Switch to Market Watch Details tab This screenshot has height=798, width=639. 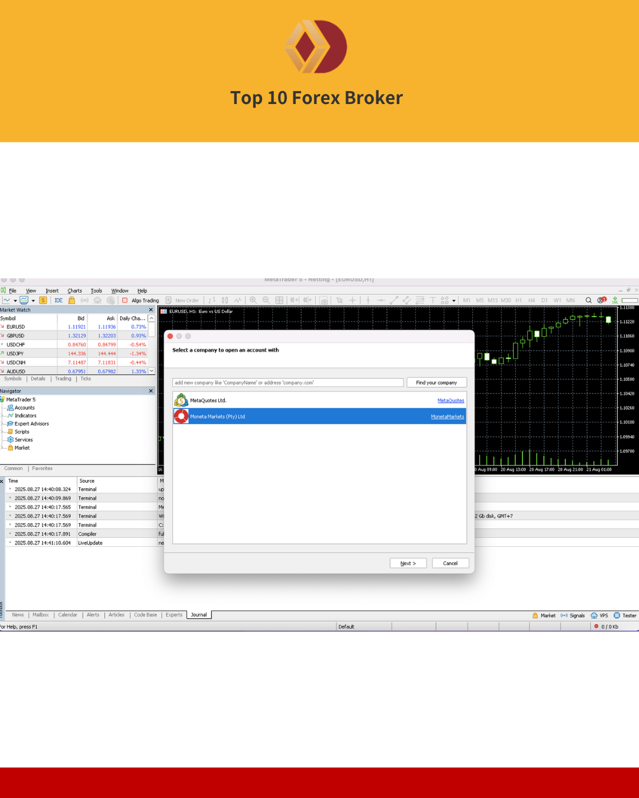tap(38, 379)
